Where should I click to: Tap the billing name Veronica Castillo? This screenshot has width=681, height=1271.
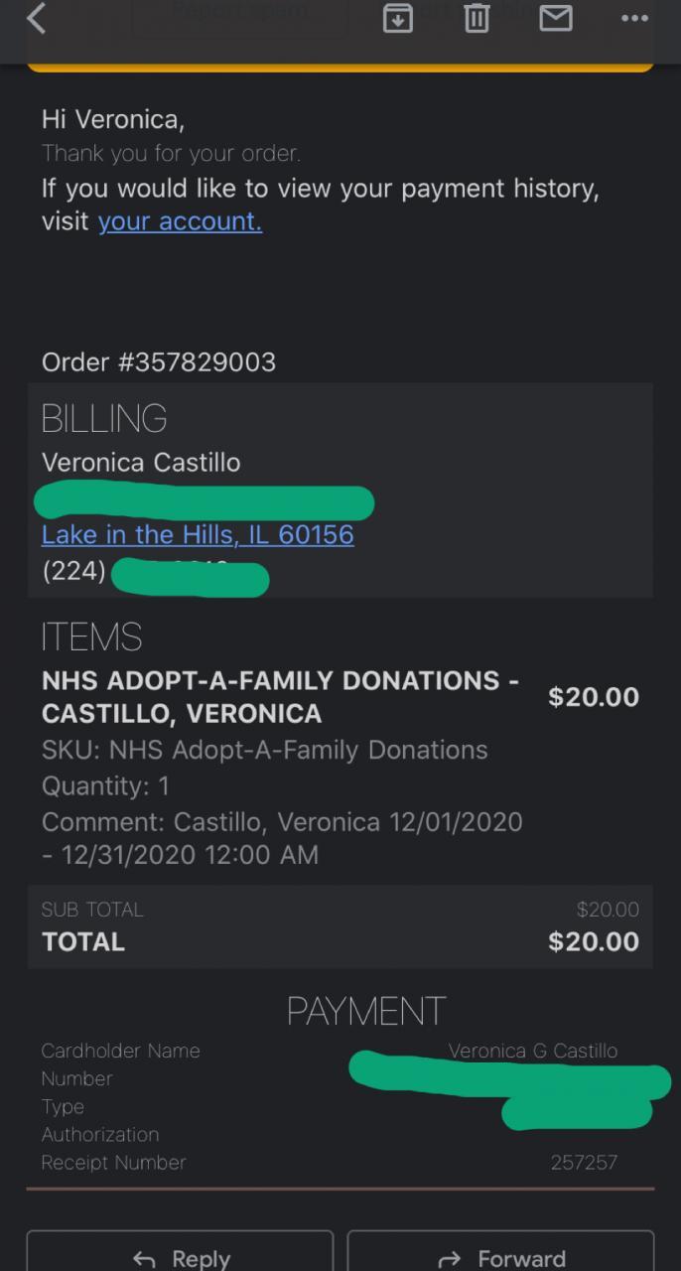tap(141, 463)
